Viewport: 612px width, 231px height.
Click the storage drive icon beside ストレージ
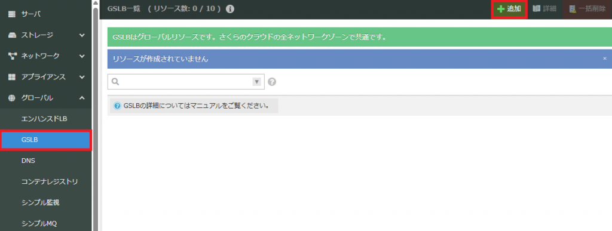(12, 35)
